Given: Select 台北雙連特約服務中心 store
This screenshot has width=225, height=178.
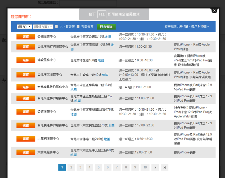Looking at the screenshot, I should 26,125.
